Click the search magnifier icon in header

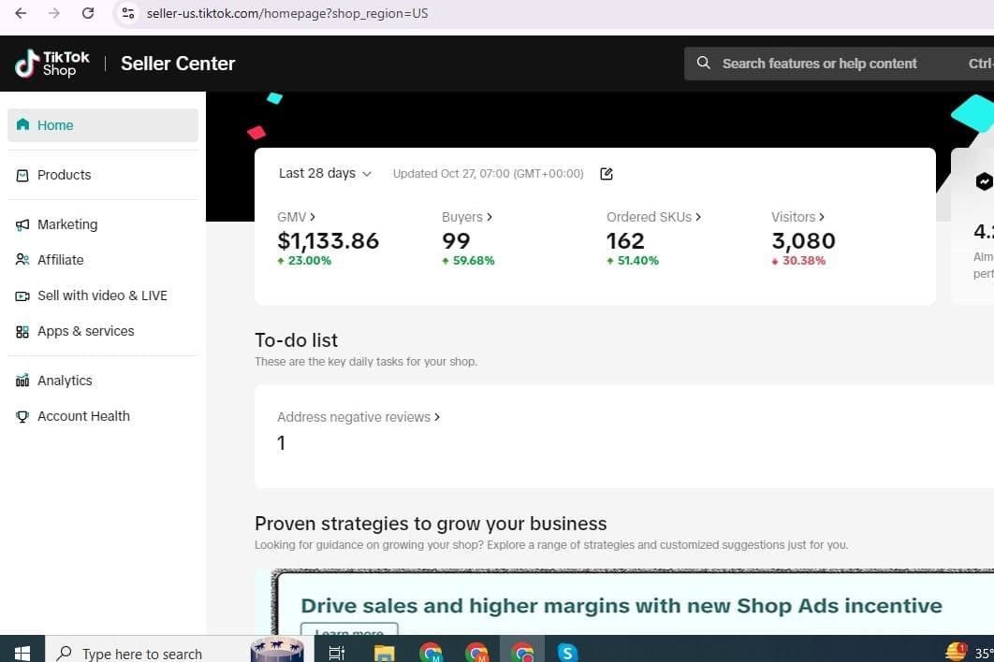tap(704, 64)
